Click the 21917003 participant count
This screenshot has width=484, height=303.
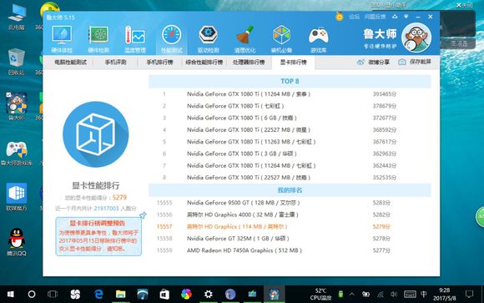[106, 209]
